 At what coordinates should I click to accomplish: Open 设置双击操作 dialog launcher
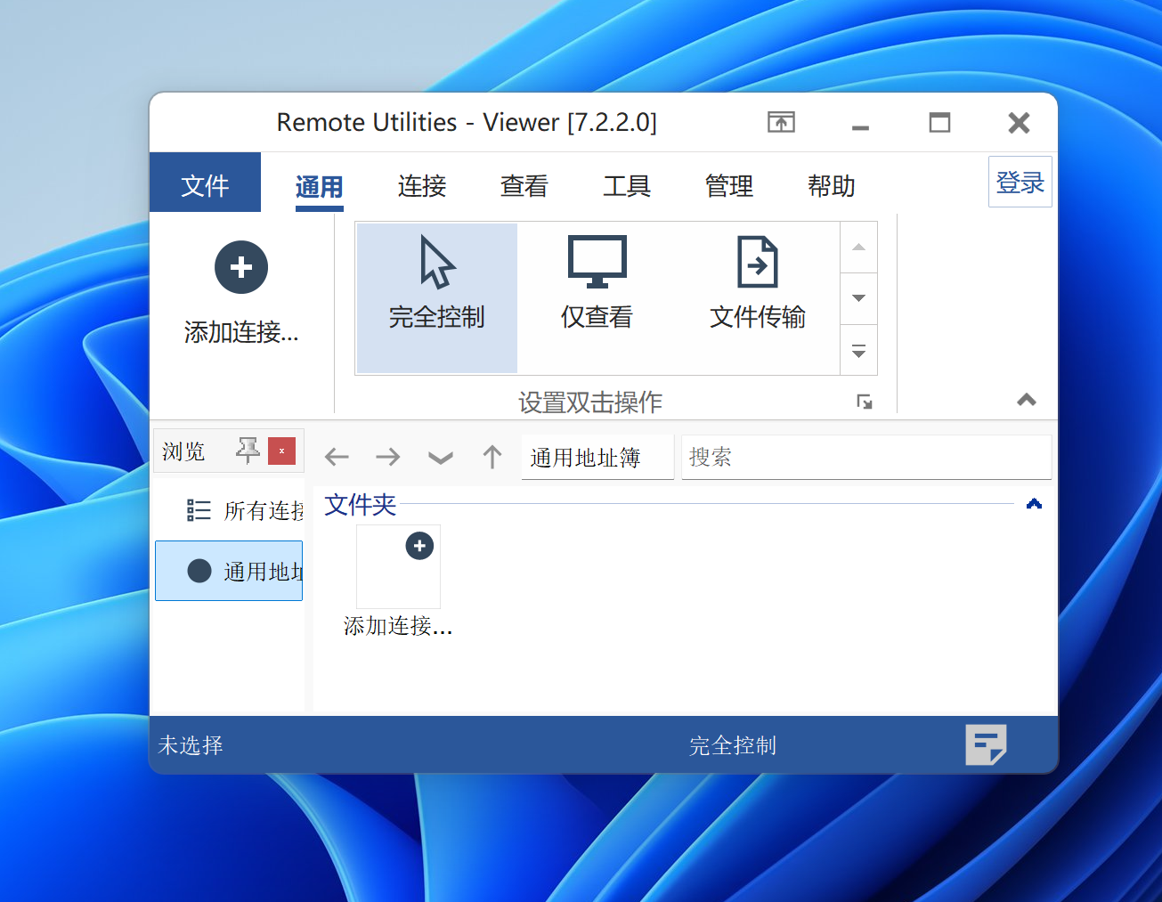click(864, 402)
